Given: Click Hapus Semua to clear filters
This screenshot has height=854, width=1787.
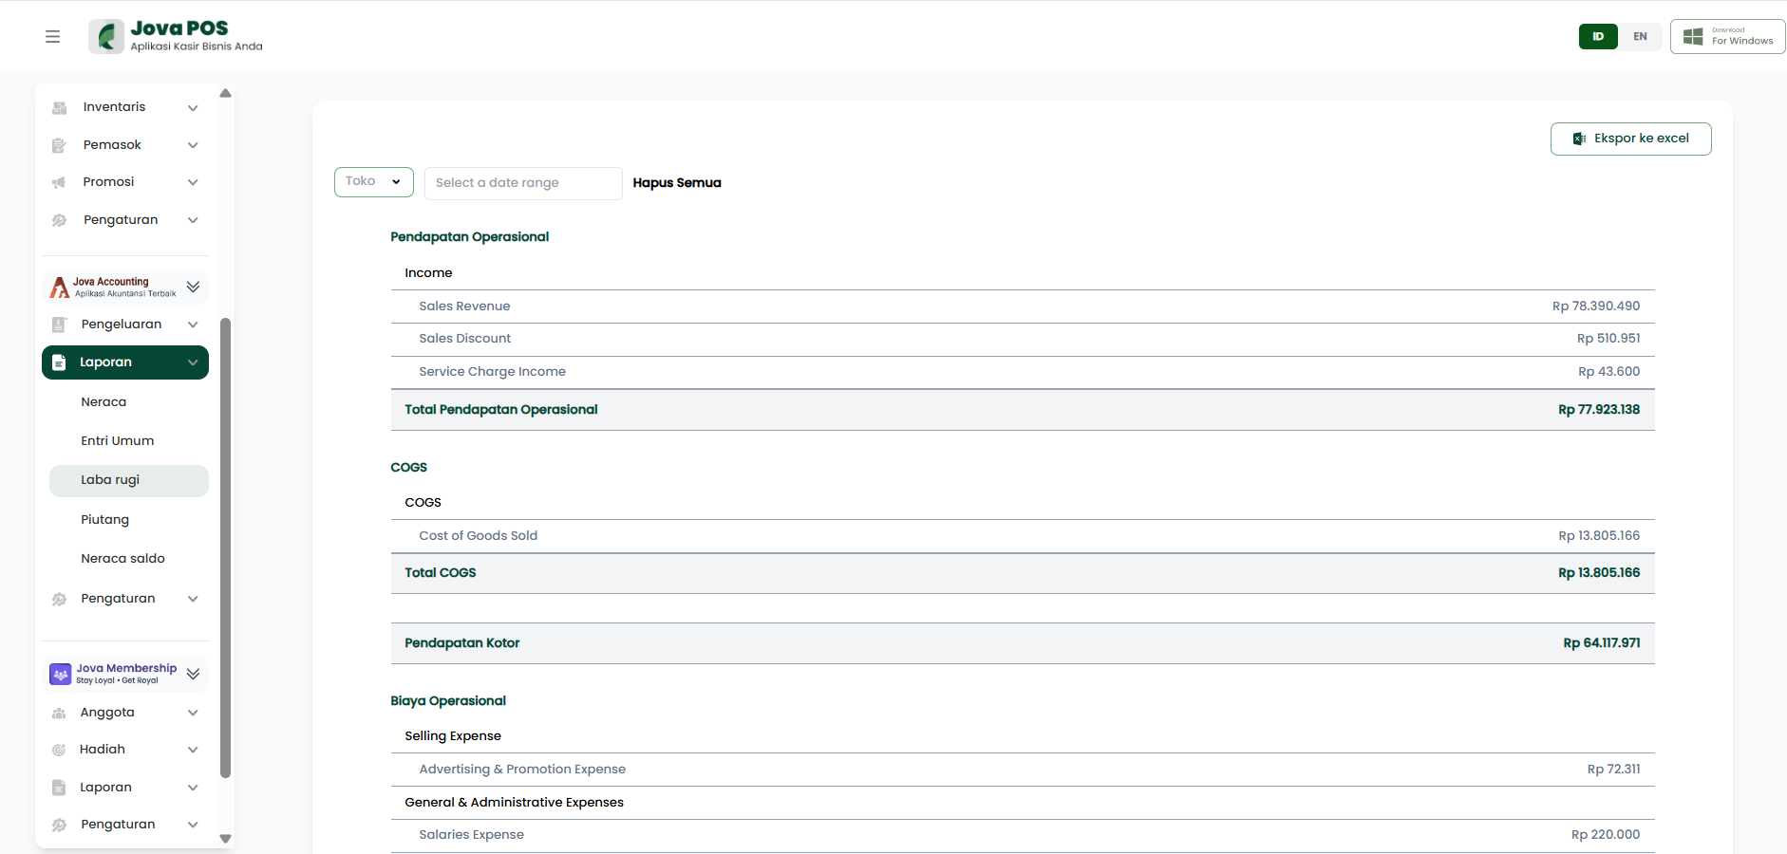Looking at the screenshot, I should (x=677, y=183).
